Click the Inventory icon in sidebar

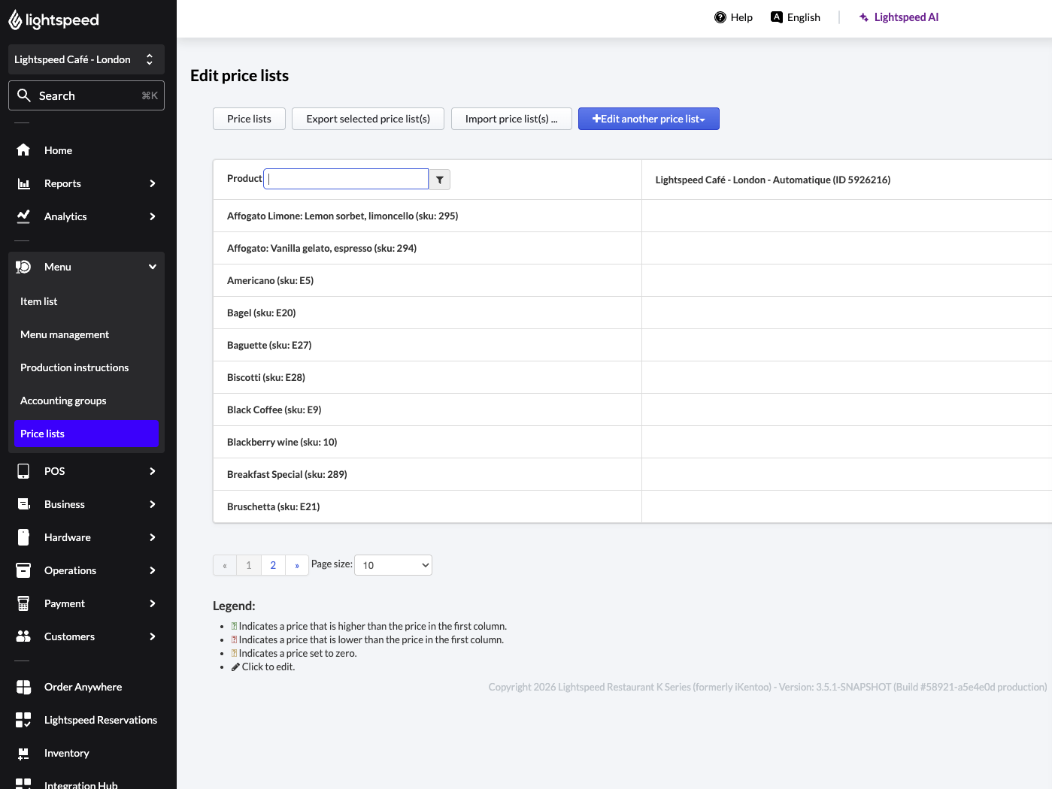point(23,753)
